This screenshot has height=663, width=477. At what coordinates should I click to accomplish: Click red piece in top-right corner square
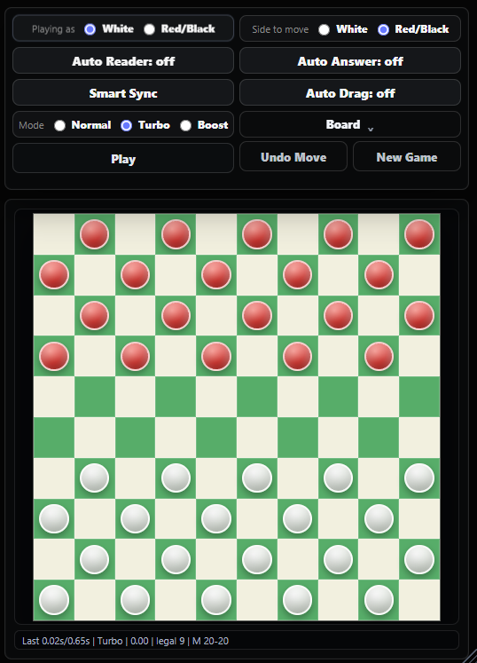[x=419, y=234]
